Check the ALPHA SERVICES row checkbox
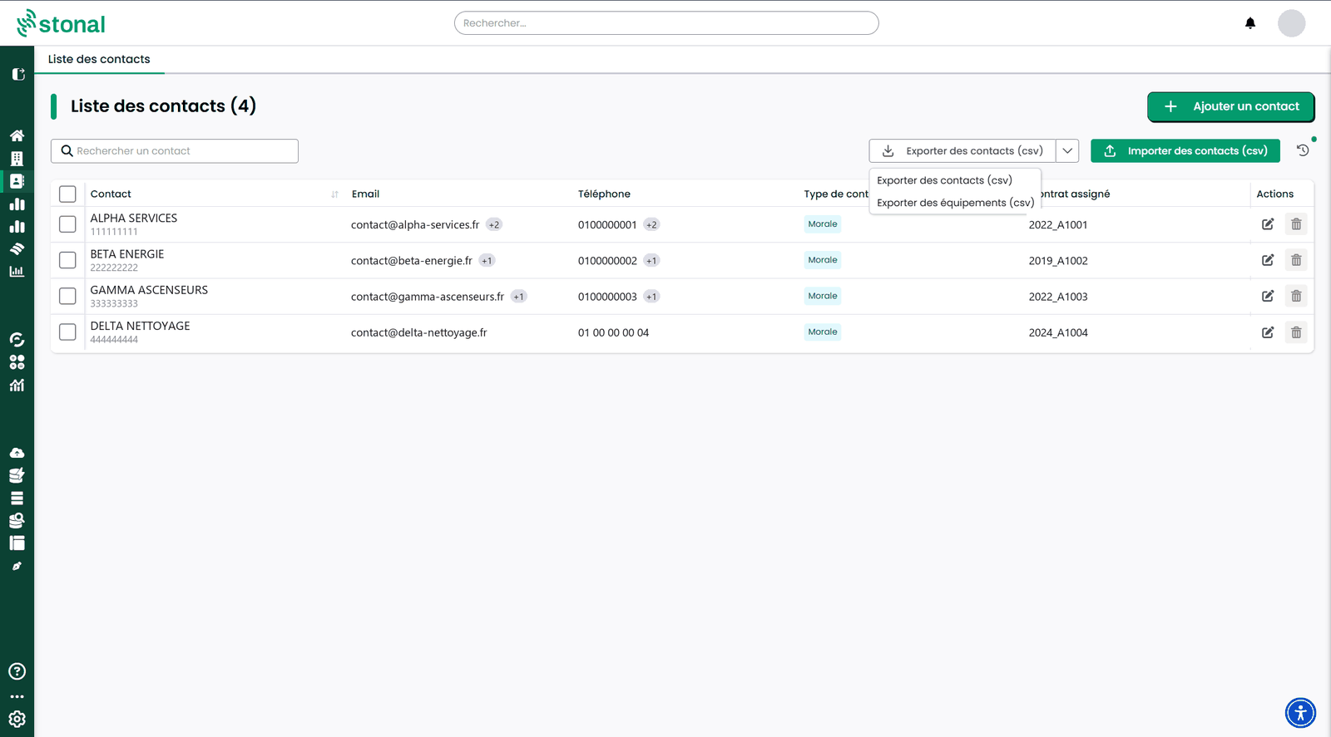The image size is (1331, 737). click(67, 224)
